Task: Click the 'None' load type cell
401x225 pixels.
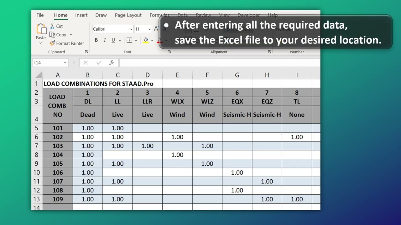Action: point(297,115)
